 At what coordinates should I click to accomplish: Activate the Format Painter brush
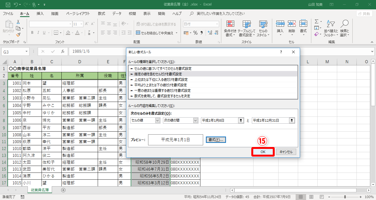click(18, 35)
